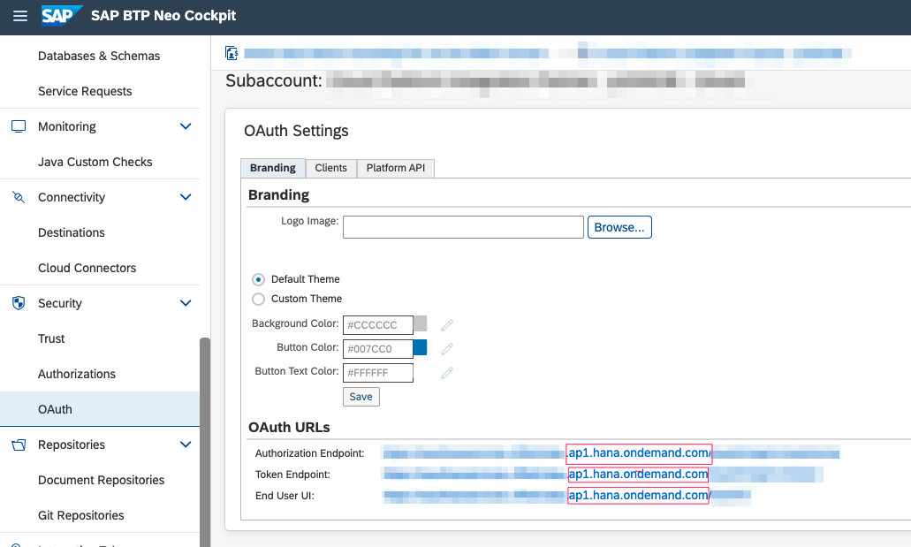911x547 pixels.
Task: Open the hamburger navigation menu
Action: pyautogui.click(x=19, y=15)
